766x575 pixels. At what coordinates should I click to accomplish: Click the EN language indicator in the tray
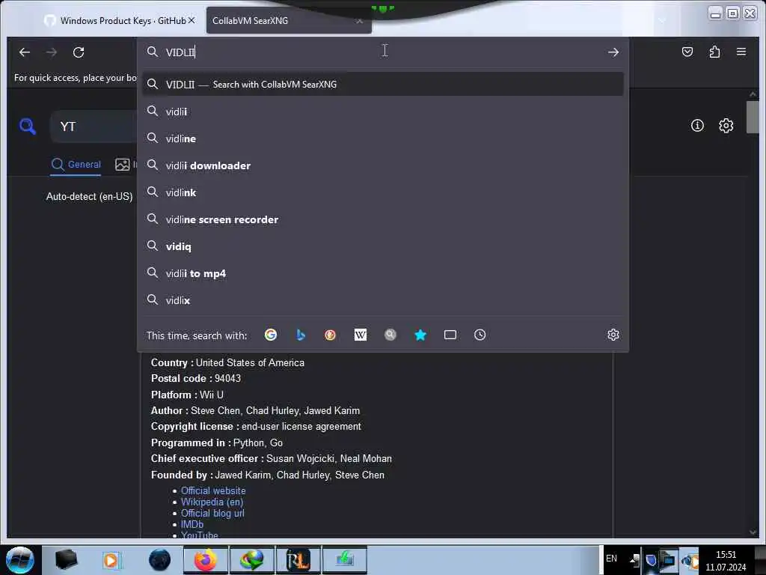point(611,559)
